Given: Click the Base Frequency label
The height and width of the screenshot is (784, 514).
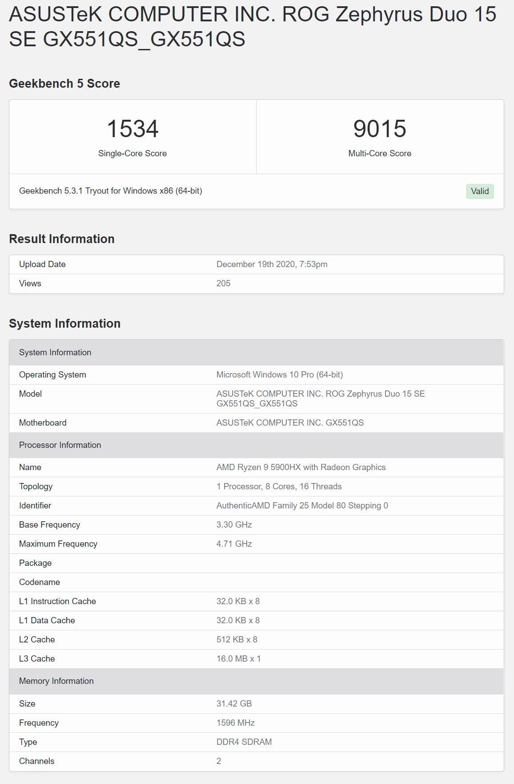Looking at the screenshot, I should (x=49, y=525).
